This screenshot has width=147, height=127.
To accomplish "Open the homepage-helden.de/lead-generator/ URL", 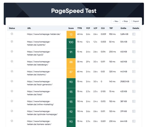I will 40,83.
